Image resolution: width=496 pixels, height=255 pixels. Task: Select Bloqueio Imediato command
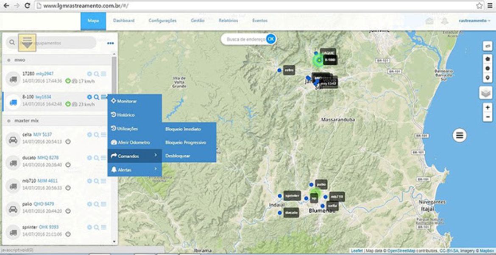tap(183, 129)
